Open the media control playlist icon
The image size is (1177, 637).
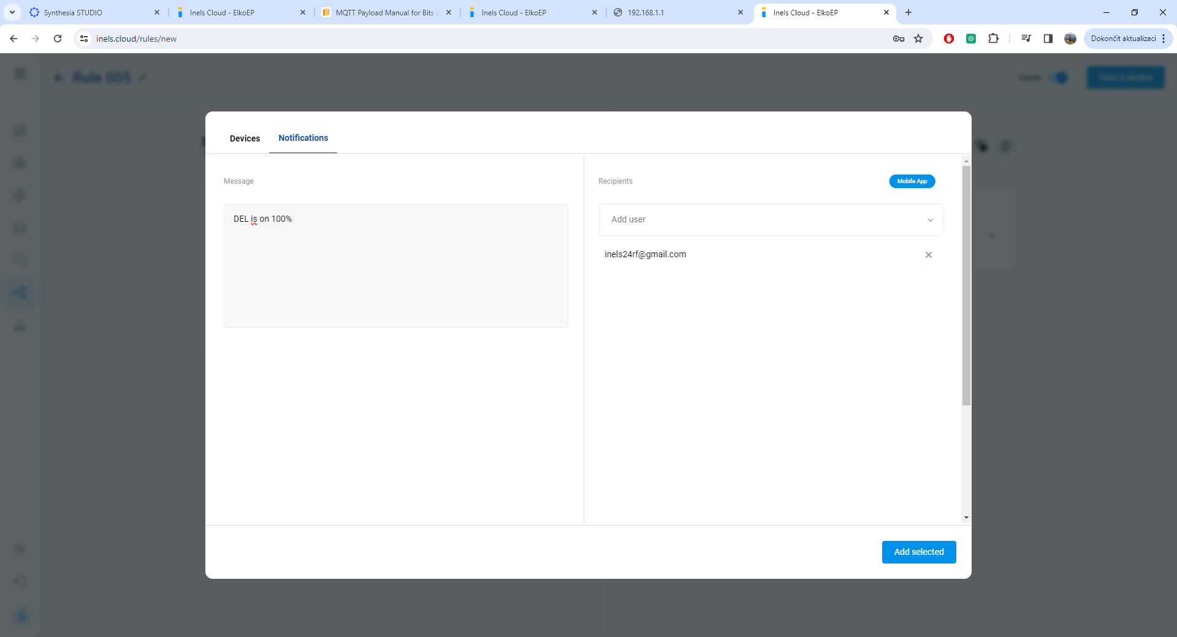[x=1026, y=39]
